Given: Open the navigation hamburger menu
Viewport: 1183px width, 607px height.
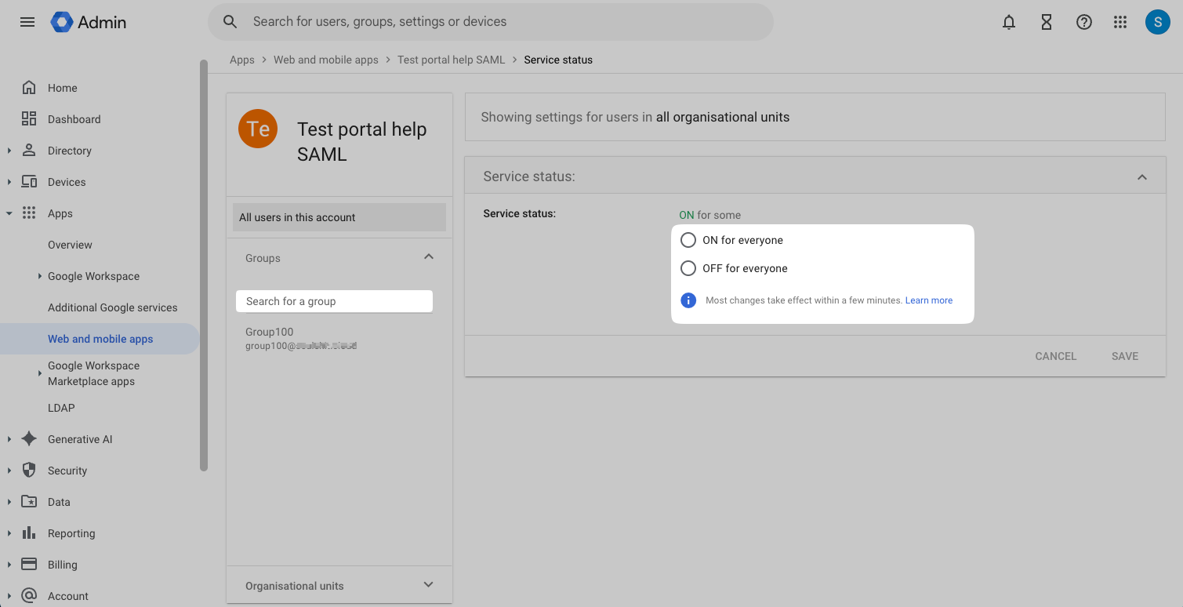Looking at the screenshot, I should (27, 22).
